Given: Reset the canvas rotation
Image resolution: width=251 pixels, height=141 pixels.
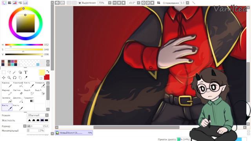Looking at the screenshot, I should [x=152, y=3].
